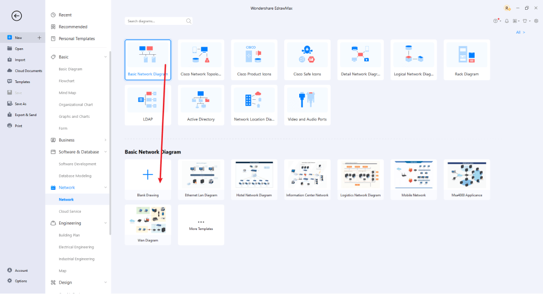Screen dimensions: 543x294
Task: Select Active Directory category
Action: [201, 105]
